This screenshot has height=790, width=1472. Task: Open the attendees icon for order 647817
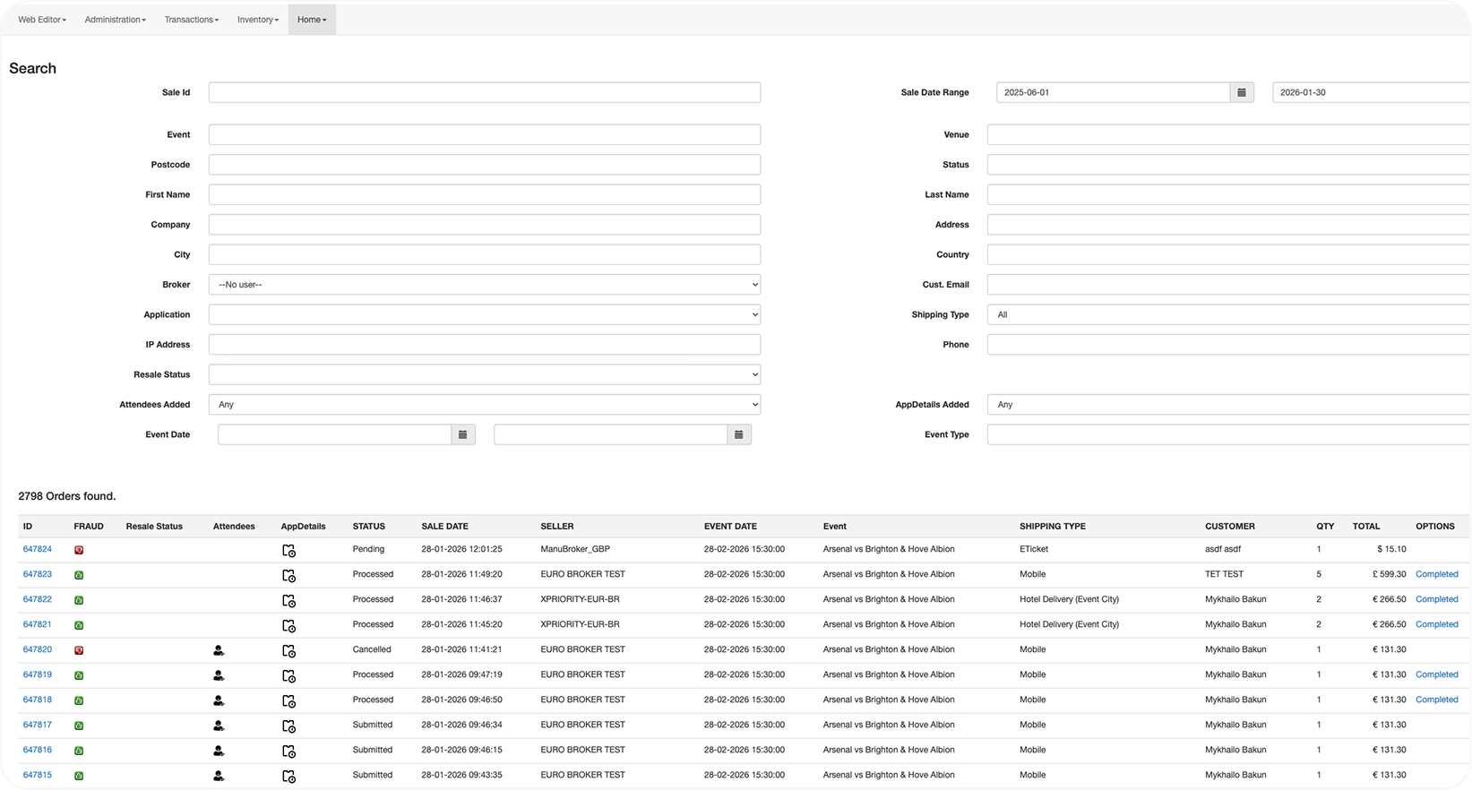coord(219,726)
